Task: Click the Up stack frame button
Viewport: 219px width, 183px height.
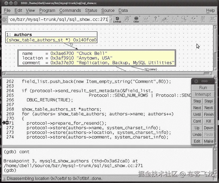Action: pyautogui.click(x=197, y=128)
